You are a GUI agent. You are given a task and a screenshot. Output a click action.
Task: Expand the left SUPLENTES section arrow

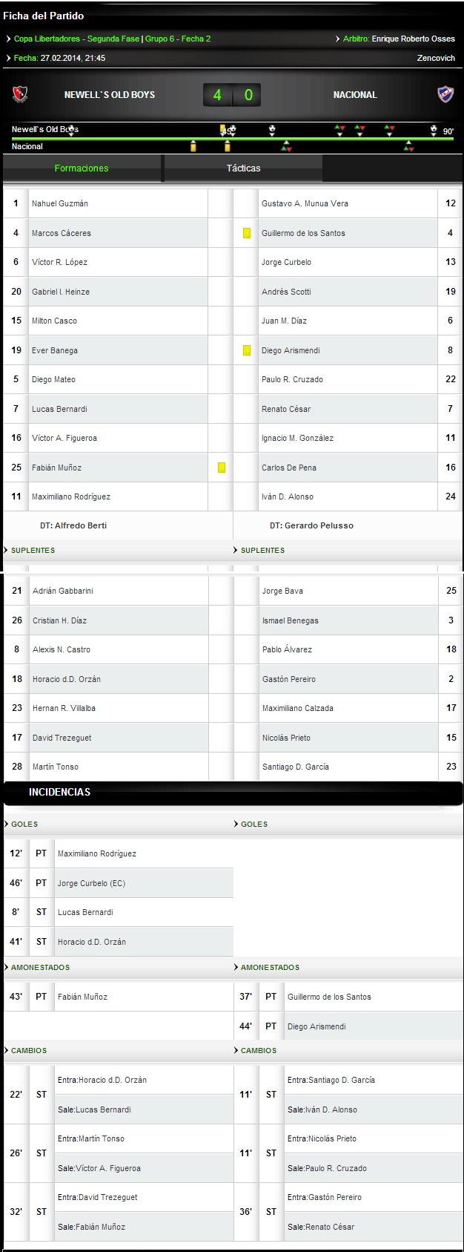coord(7,550)
